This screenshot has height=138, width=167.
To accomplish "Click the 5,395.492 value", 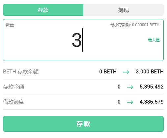I will coord(152,87).
